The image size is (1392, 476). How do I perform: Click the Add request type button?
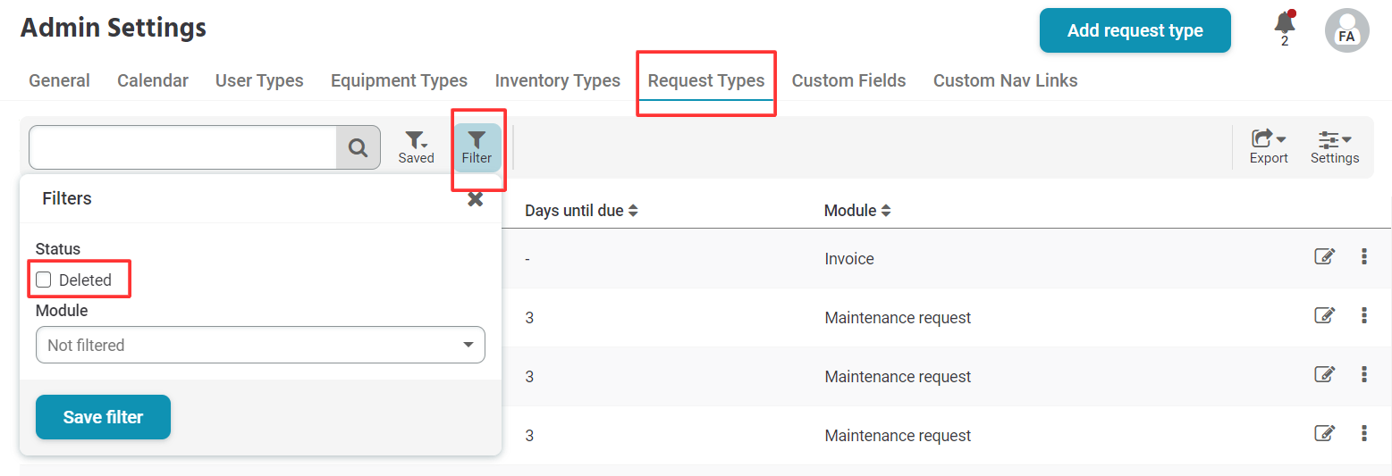coord(1135,30)
